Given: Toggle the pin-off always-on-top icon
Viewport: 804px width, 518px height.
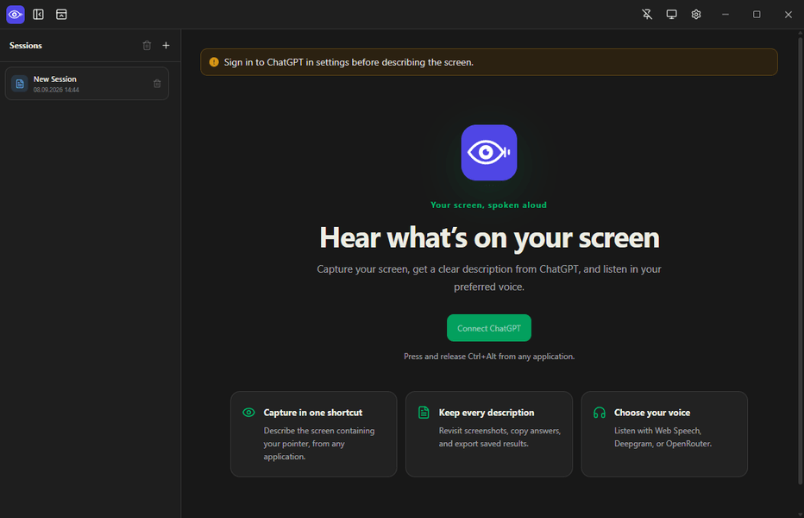Looking at the screenshot, I should pyautogui.click(x=647, y=15).
